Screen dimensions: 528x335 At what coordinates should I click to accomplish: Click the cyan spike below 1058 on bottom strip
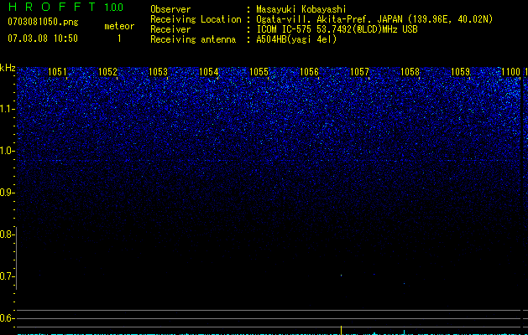coord(404,332)
